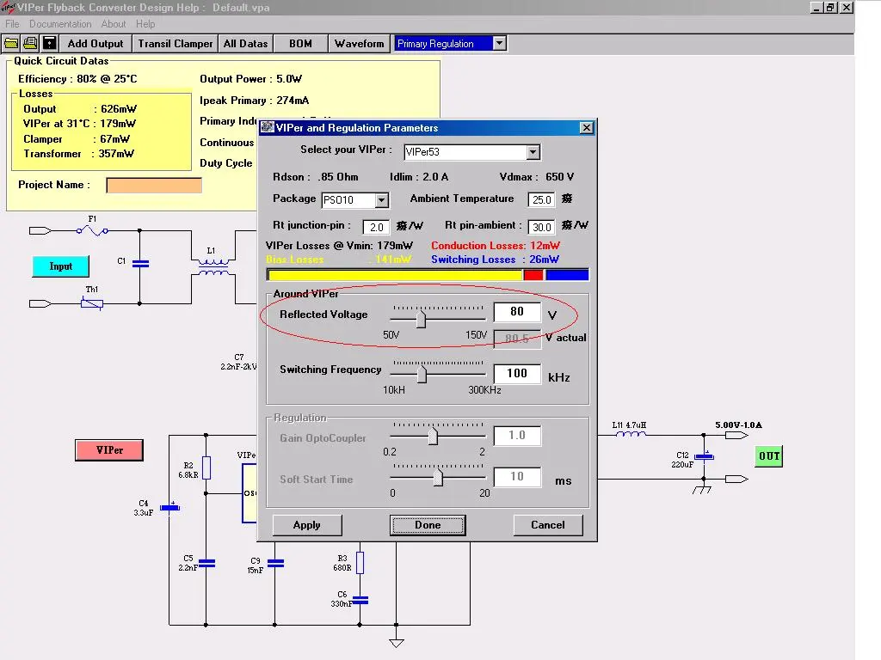
Task: Show the Waveform view
Action: (x=359, y=43)
